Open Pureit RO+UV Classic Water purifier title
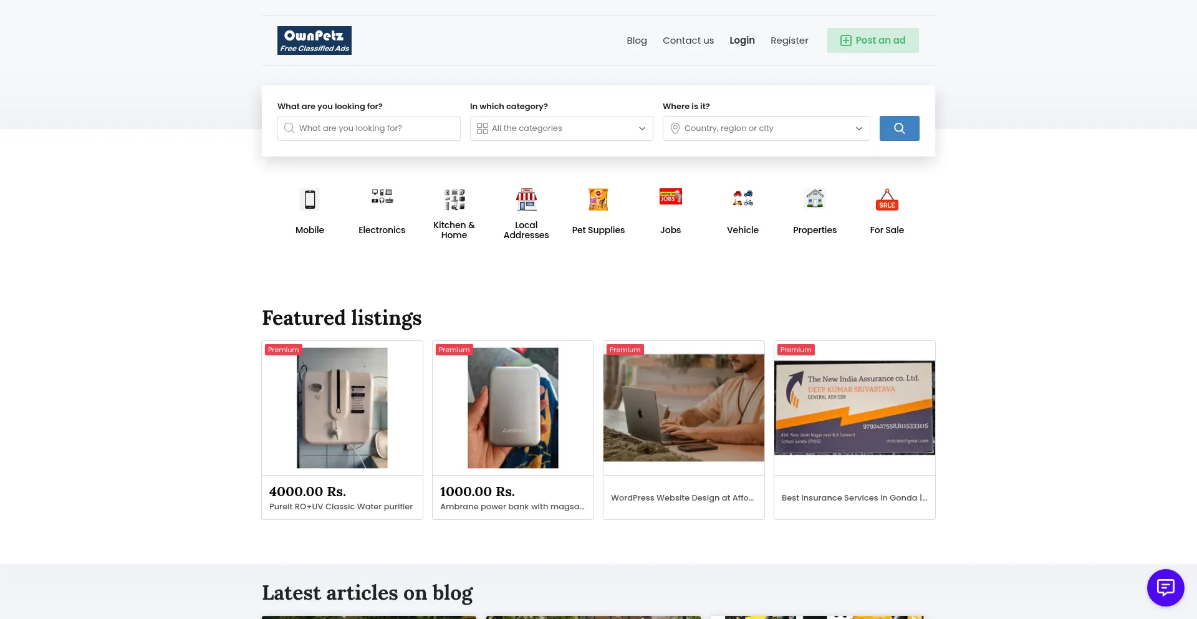This screenshot has width=1197, height=619. pyautogui.click(x=341, y=507)
